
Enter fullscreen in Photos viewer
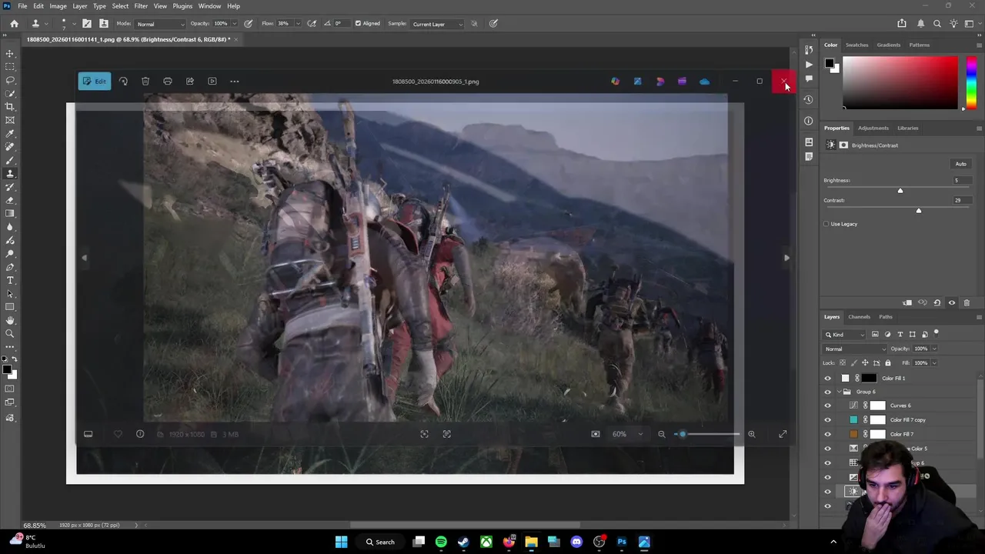783,434
